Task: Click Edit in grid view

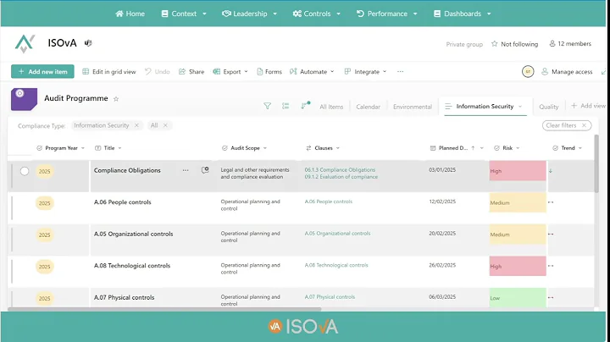Action: [108, 72]
